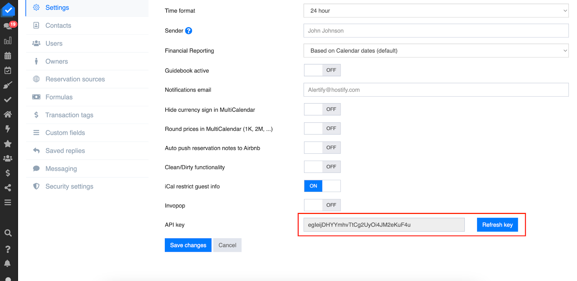
Task: Go to Reservation sources menu item
Action: click(x=75, y=79)
